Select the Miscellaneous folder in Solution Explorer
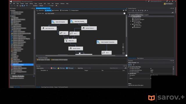The height and width of the screenshot is (104, 186). tap(137, 27)
